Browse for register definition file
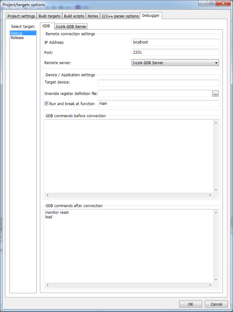This screenshot has height=312, width=233. (216, 93)
